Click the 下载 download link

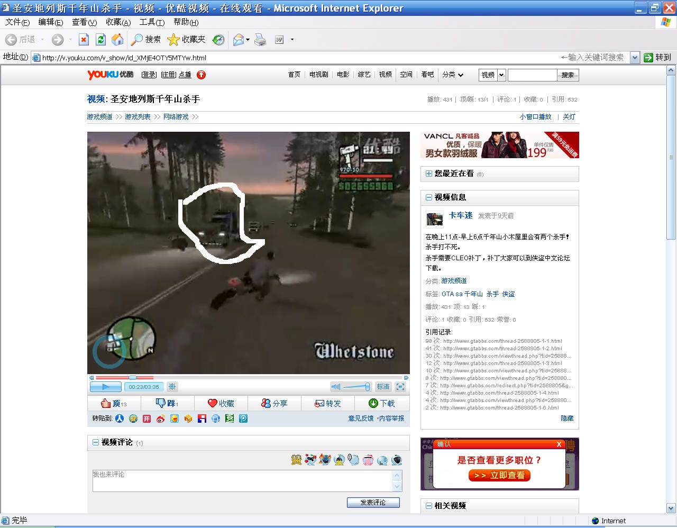382,403
